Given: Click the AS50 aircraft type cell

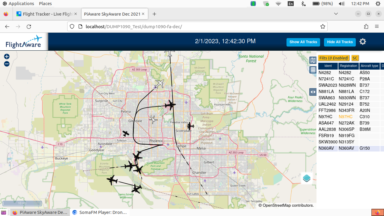Looking at the screenshot, I should pos(370,73).
